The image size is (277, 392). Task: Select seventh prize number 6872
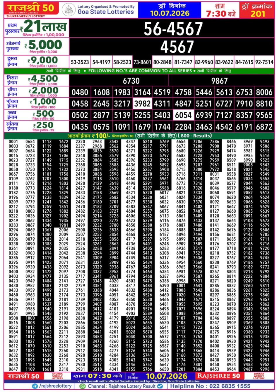pyautogui.click(x=264, y=127)
